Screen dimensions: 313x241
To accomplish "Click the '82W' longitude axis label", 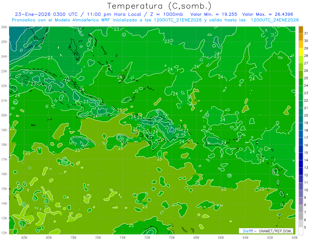I will click(x=24, y=237).
